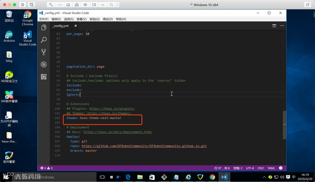
Task: Open the hexo.io/plugins link
Action: 112,108
